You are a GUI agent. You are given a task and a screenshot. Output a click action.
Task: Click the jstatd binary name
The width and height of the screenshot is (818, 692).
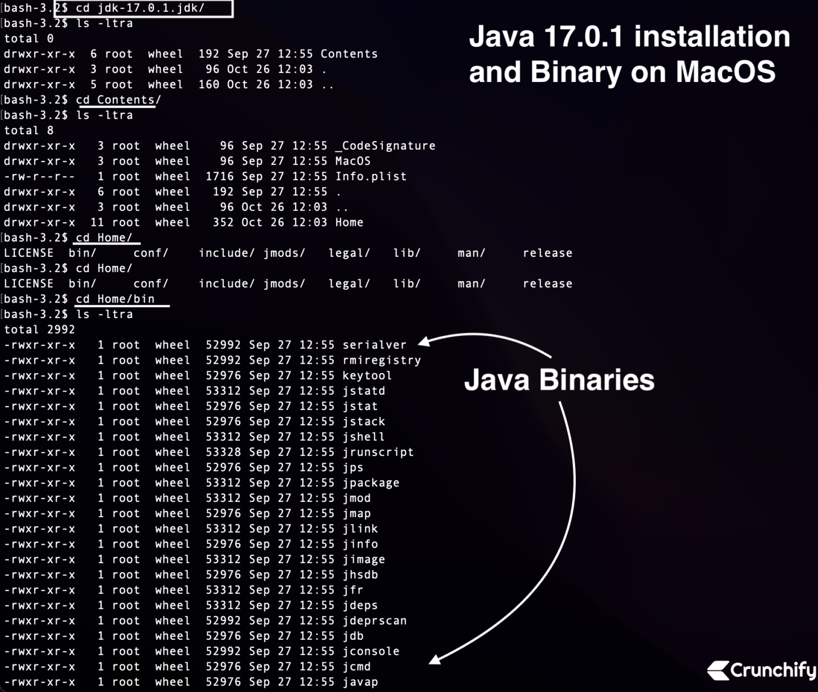tap(364, 391)
